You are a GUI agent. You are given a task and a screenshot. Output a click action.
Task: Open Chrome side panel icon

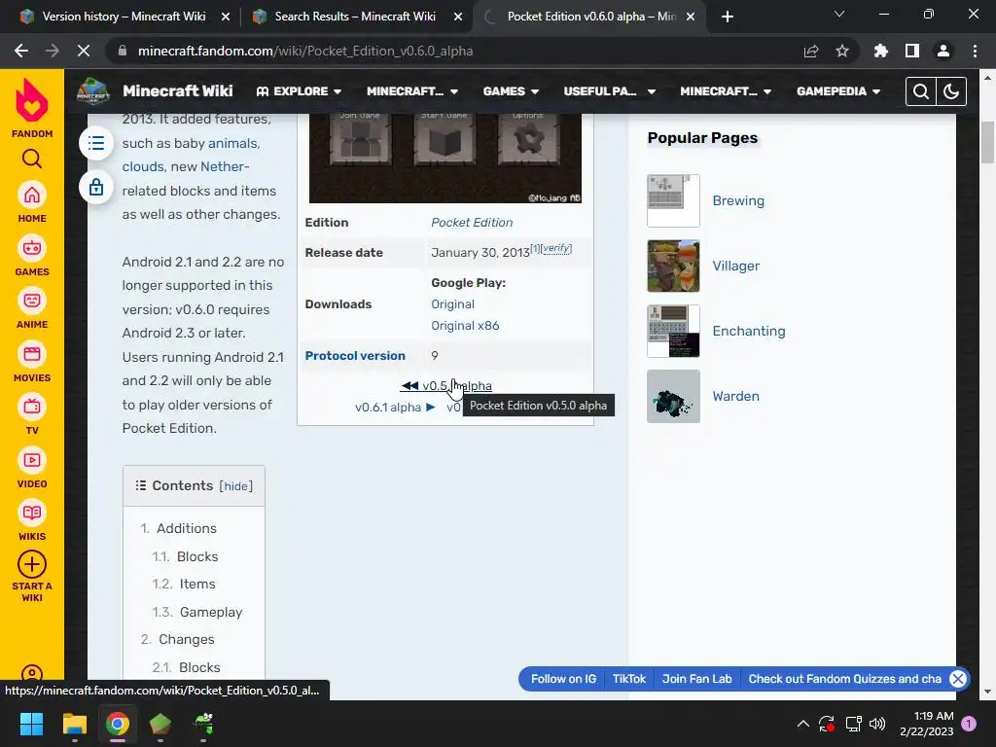click(912, 51)
